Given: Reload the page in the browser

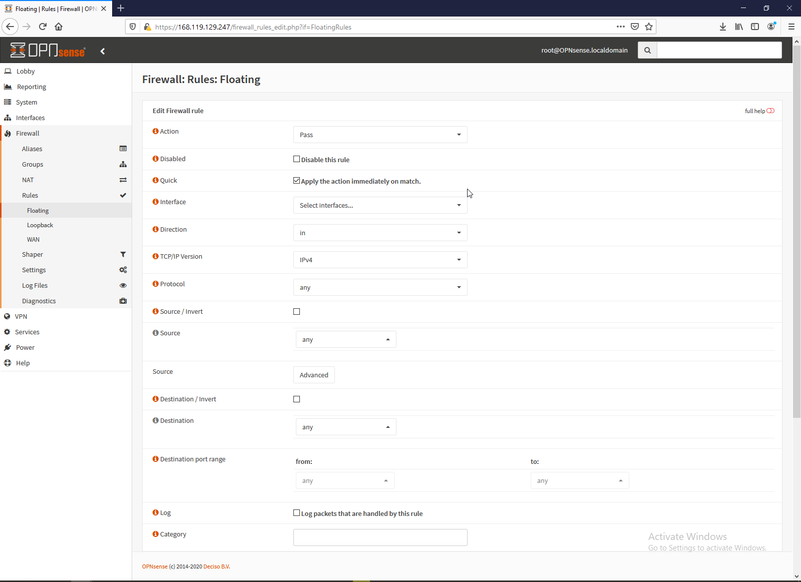Looking at the screenshot, I should pos(43,27).
